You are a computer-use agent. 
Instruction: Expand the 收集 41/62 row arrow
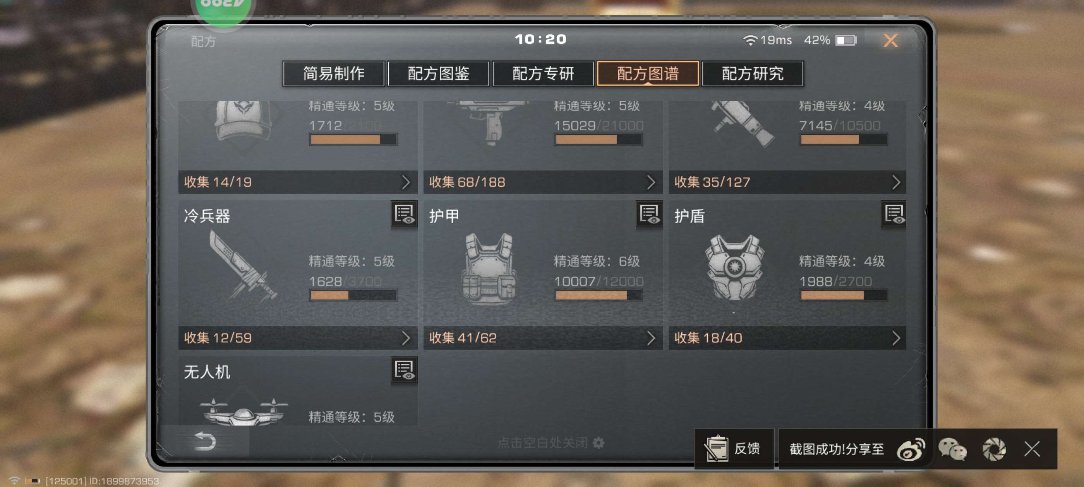(651, 338)
